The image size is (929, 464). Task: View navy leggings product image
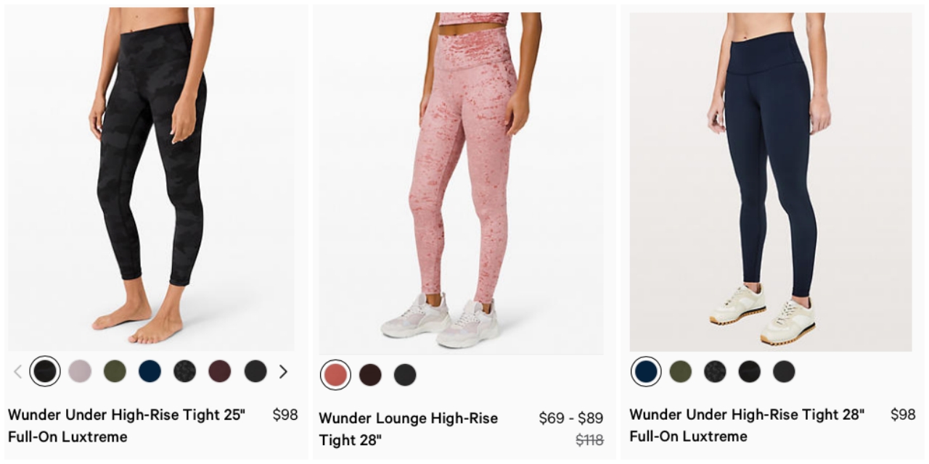point(771,181)
